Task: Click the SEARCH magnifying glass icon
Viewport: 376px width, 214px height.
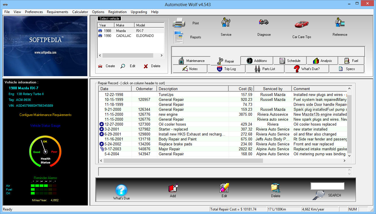Action: [319, 195]
